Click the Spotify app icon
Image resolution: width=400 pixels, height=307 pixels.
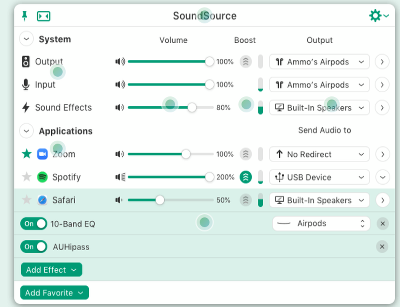(42, 177)
